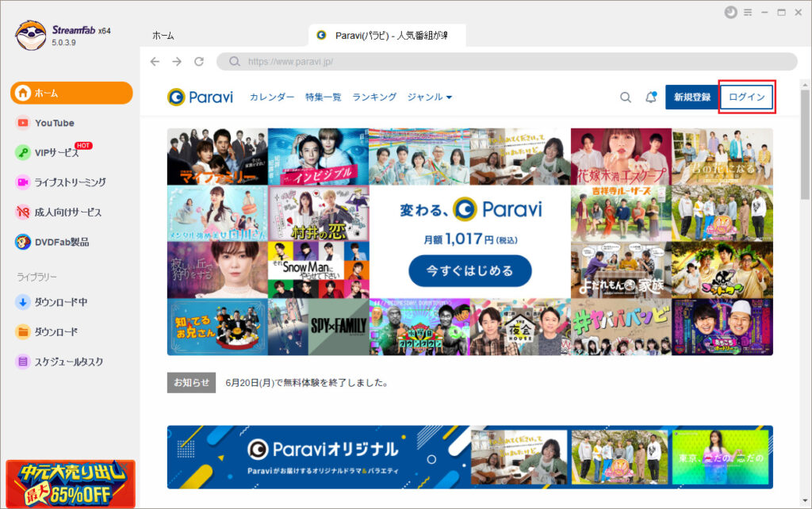Click the search magnifier in the address bar
The width and height of the screenshot is (812, 509).
pos(235,62)
